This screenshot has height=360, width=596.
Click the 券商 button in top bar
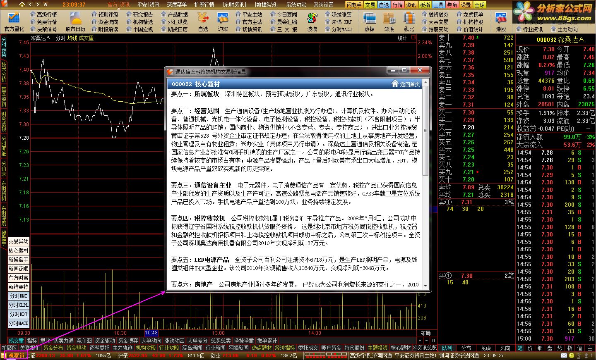coord(452,5)
